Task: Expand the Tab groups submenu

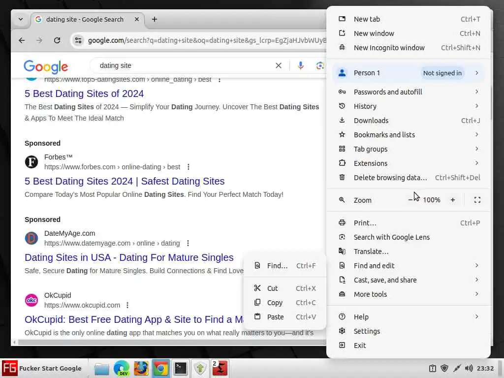Action: pyautogui.click(x=409, y=149)
